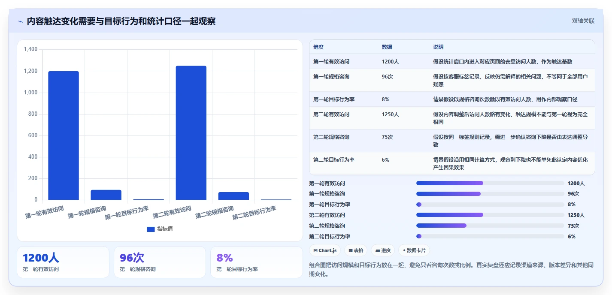
Task: Click the 第一轮规格咨询 bar in the chart
Action: 106,195
